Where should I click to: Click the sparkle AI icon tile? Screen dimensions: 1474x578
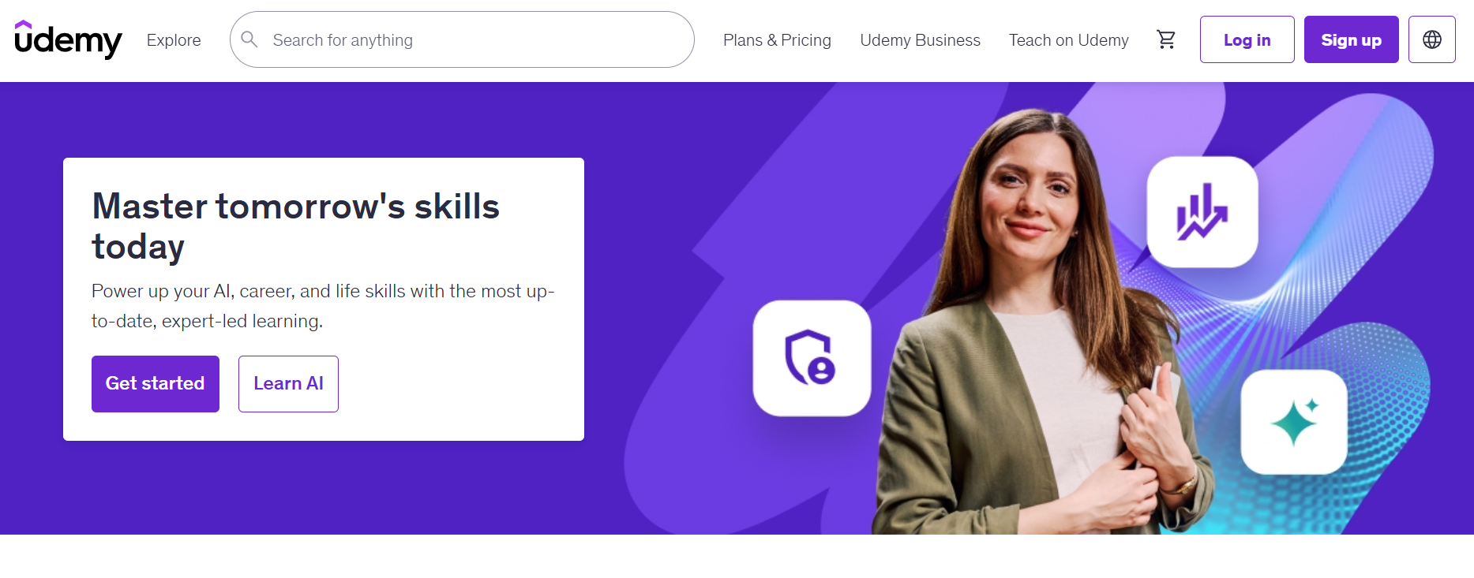1294,422
